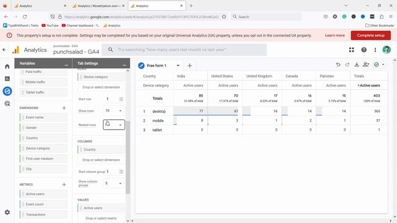Open TipsWithPunch Trello bookmark
Screen dimensions: 397x223
coord(20,25)
